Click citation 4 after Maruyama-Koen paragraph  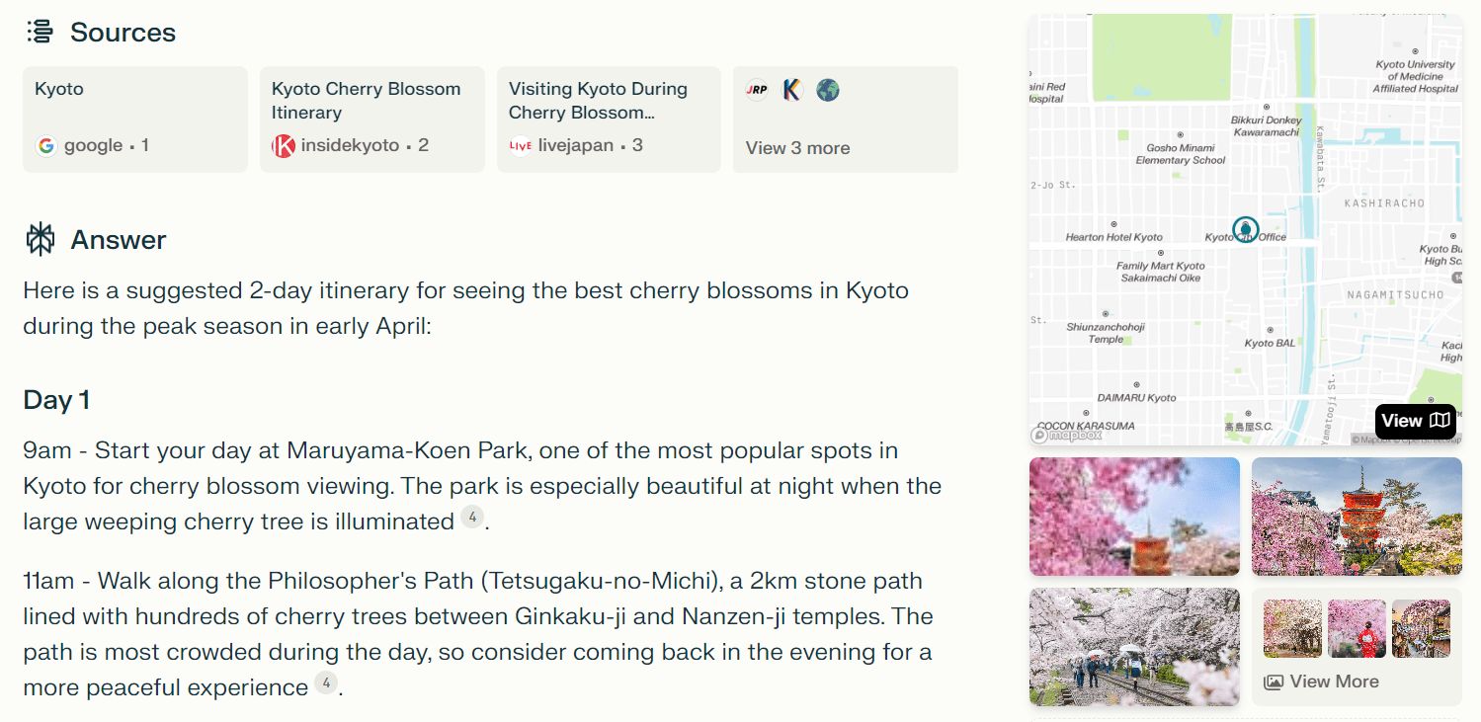tap(472, 517)
